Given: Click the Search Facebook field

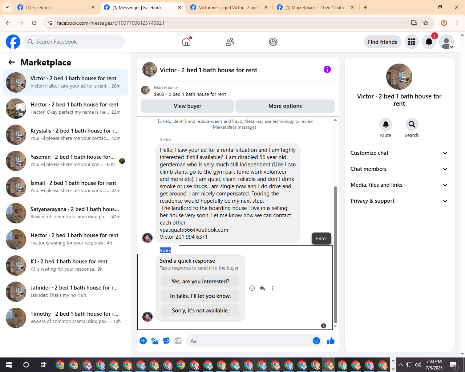Looking at the screenshot, I should coord(74,42).
